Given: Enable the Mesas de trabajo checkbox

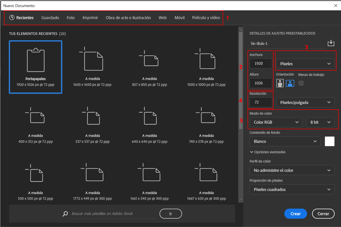Looking at the screenshot, I should [301, 83].
